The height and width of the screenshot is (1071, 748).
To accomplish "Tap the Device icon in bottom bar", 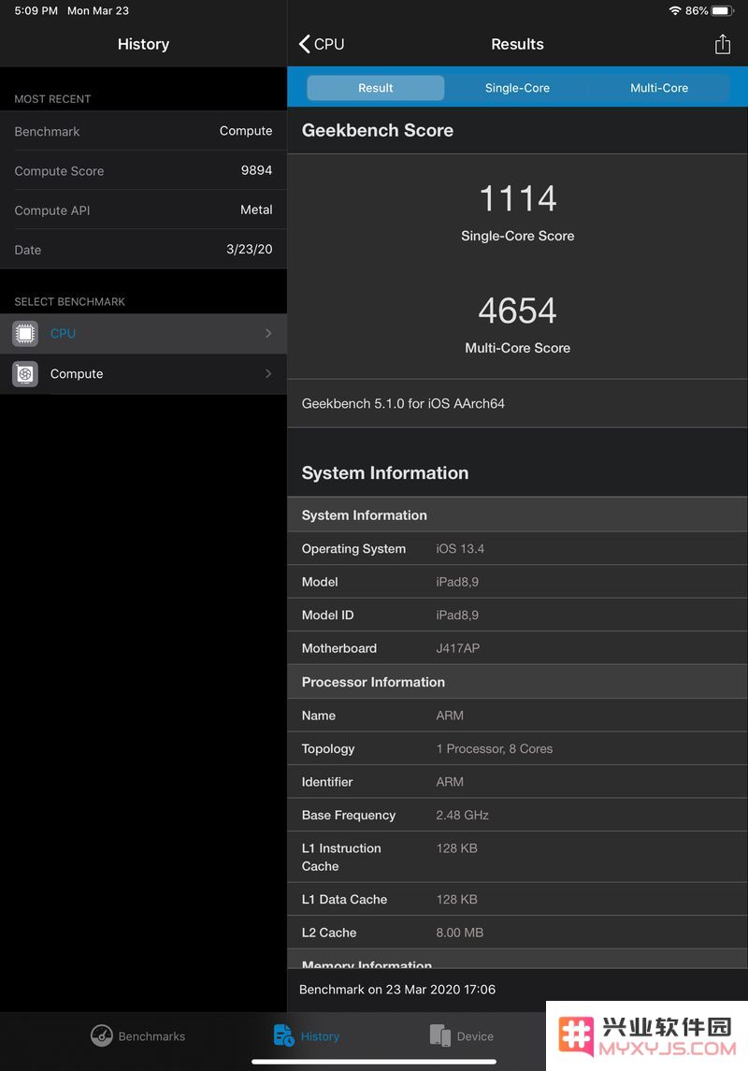I will [440, 1035].
